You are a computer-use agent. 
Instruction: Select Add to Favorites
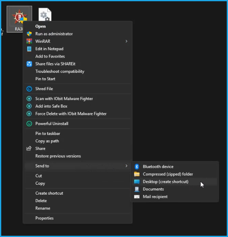pos(77,56)
